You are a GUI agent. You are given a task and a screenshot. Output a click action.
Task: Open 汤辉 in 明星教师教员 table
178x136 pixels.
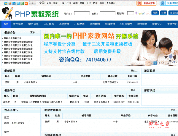click(47, 122)
